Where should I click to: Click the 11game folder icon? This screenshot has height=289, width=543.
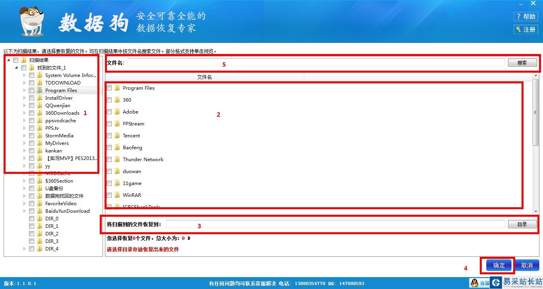click(x=117, y=183)
